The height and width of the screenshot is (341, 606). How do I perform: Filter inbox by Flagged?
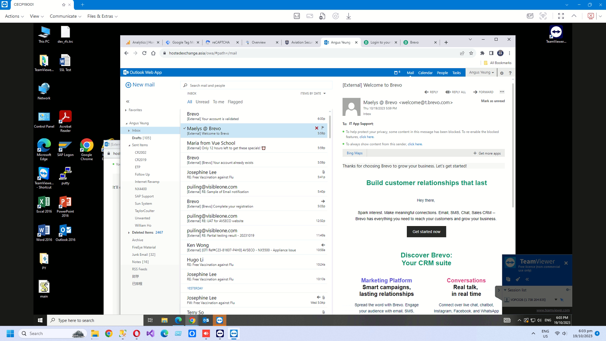pos(235,102)
